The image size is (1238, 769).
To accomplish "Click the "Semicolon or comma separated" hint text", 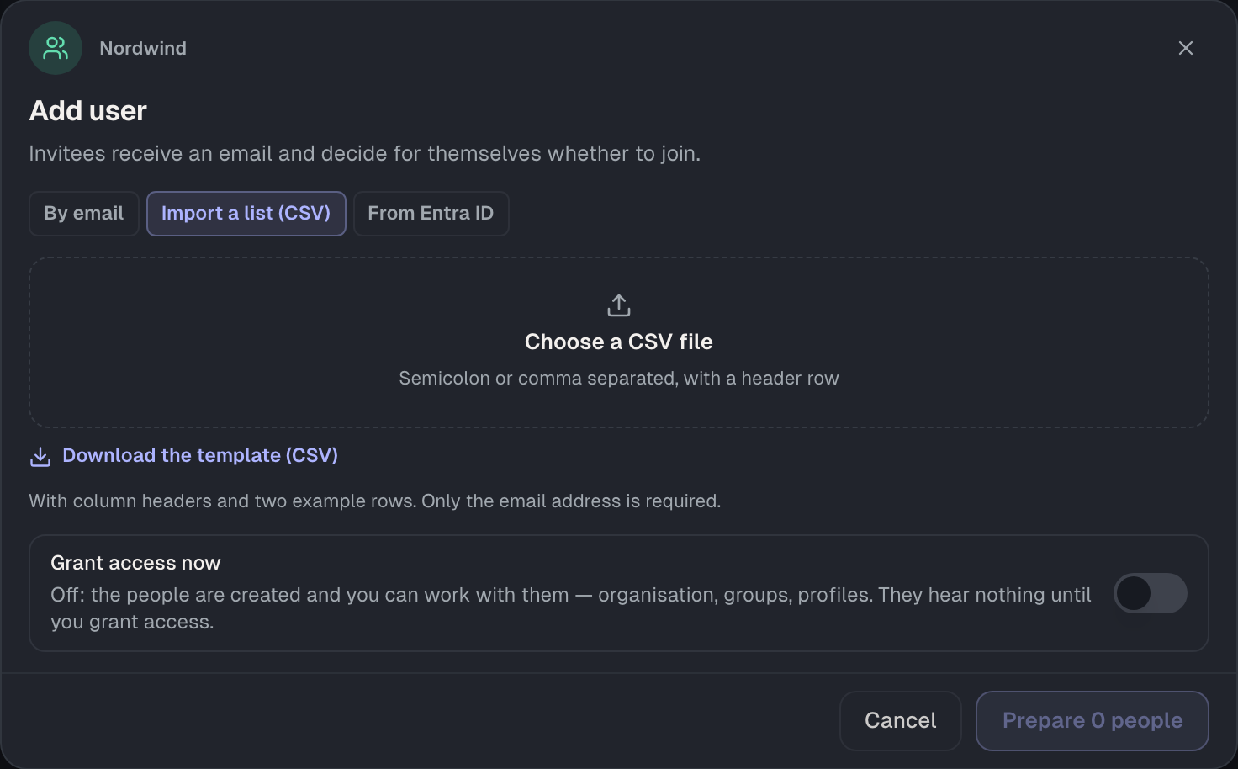I will pyautogui.click(x=619, y=379).
